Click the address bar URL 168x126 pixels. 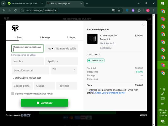41,10
